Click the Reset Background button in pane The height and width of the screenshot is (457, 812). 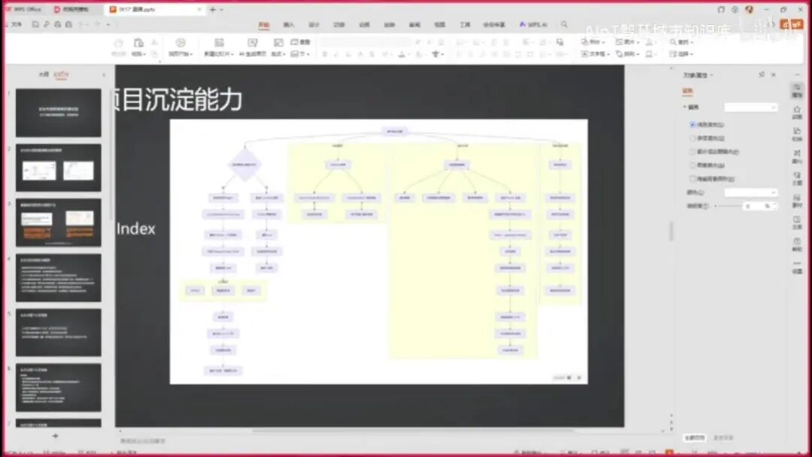coord(723,438)
